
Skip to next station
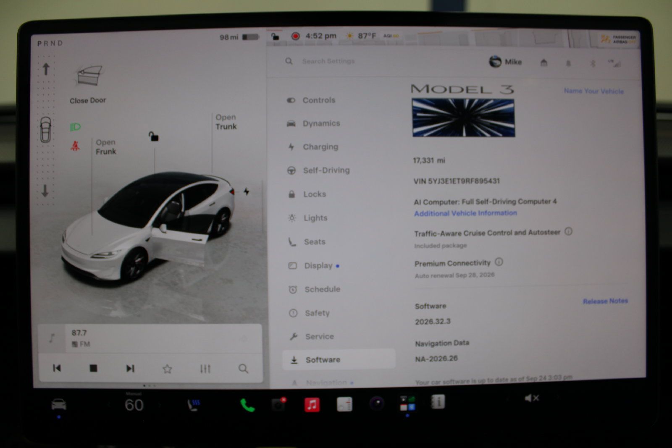pyautogui.click(x=130, y=368)
